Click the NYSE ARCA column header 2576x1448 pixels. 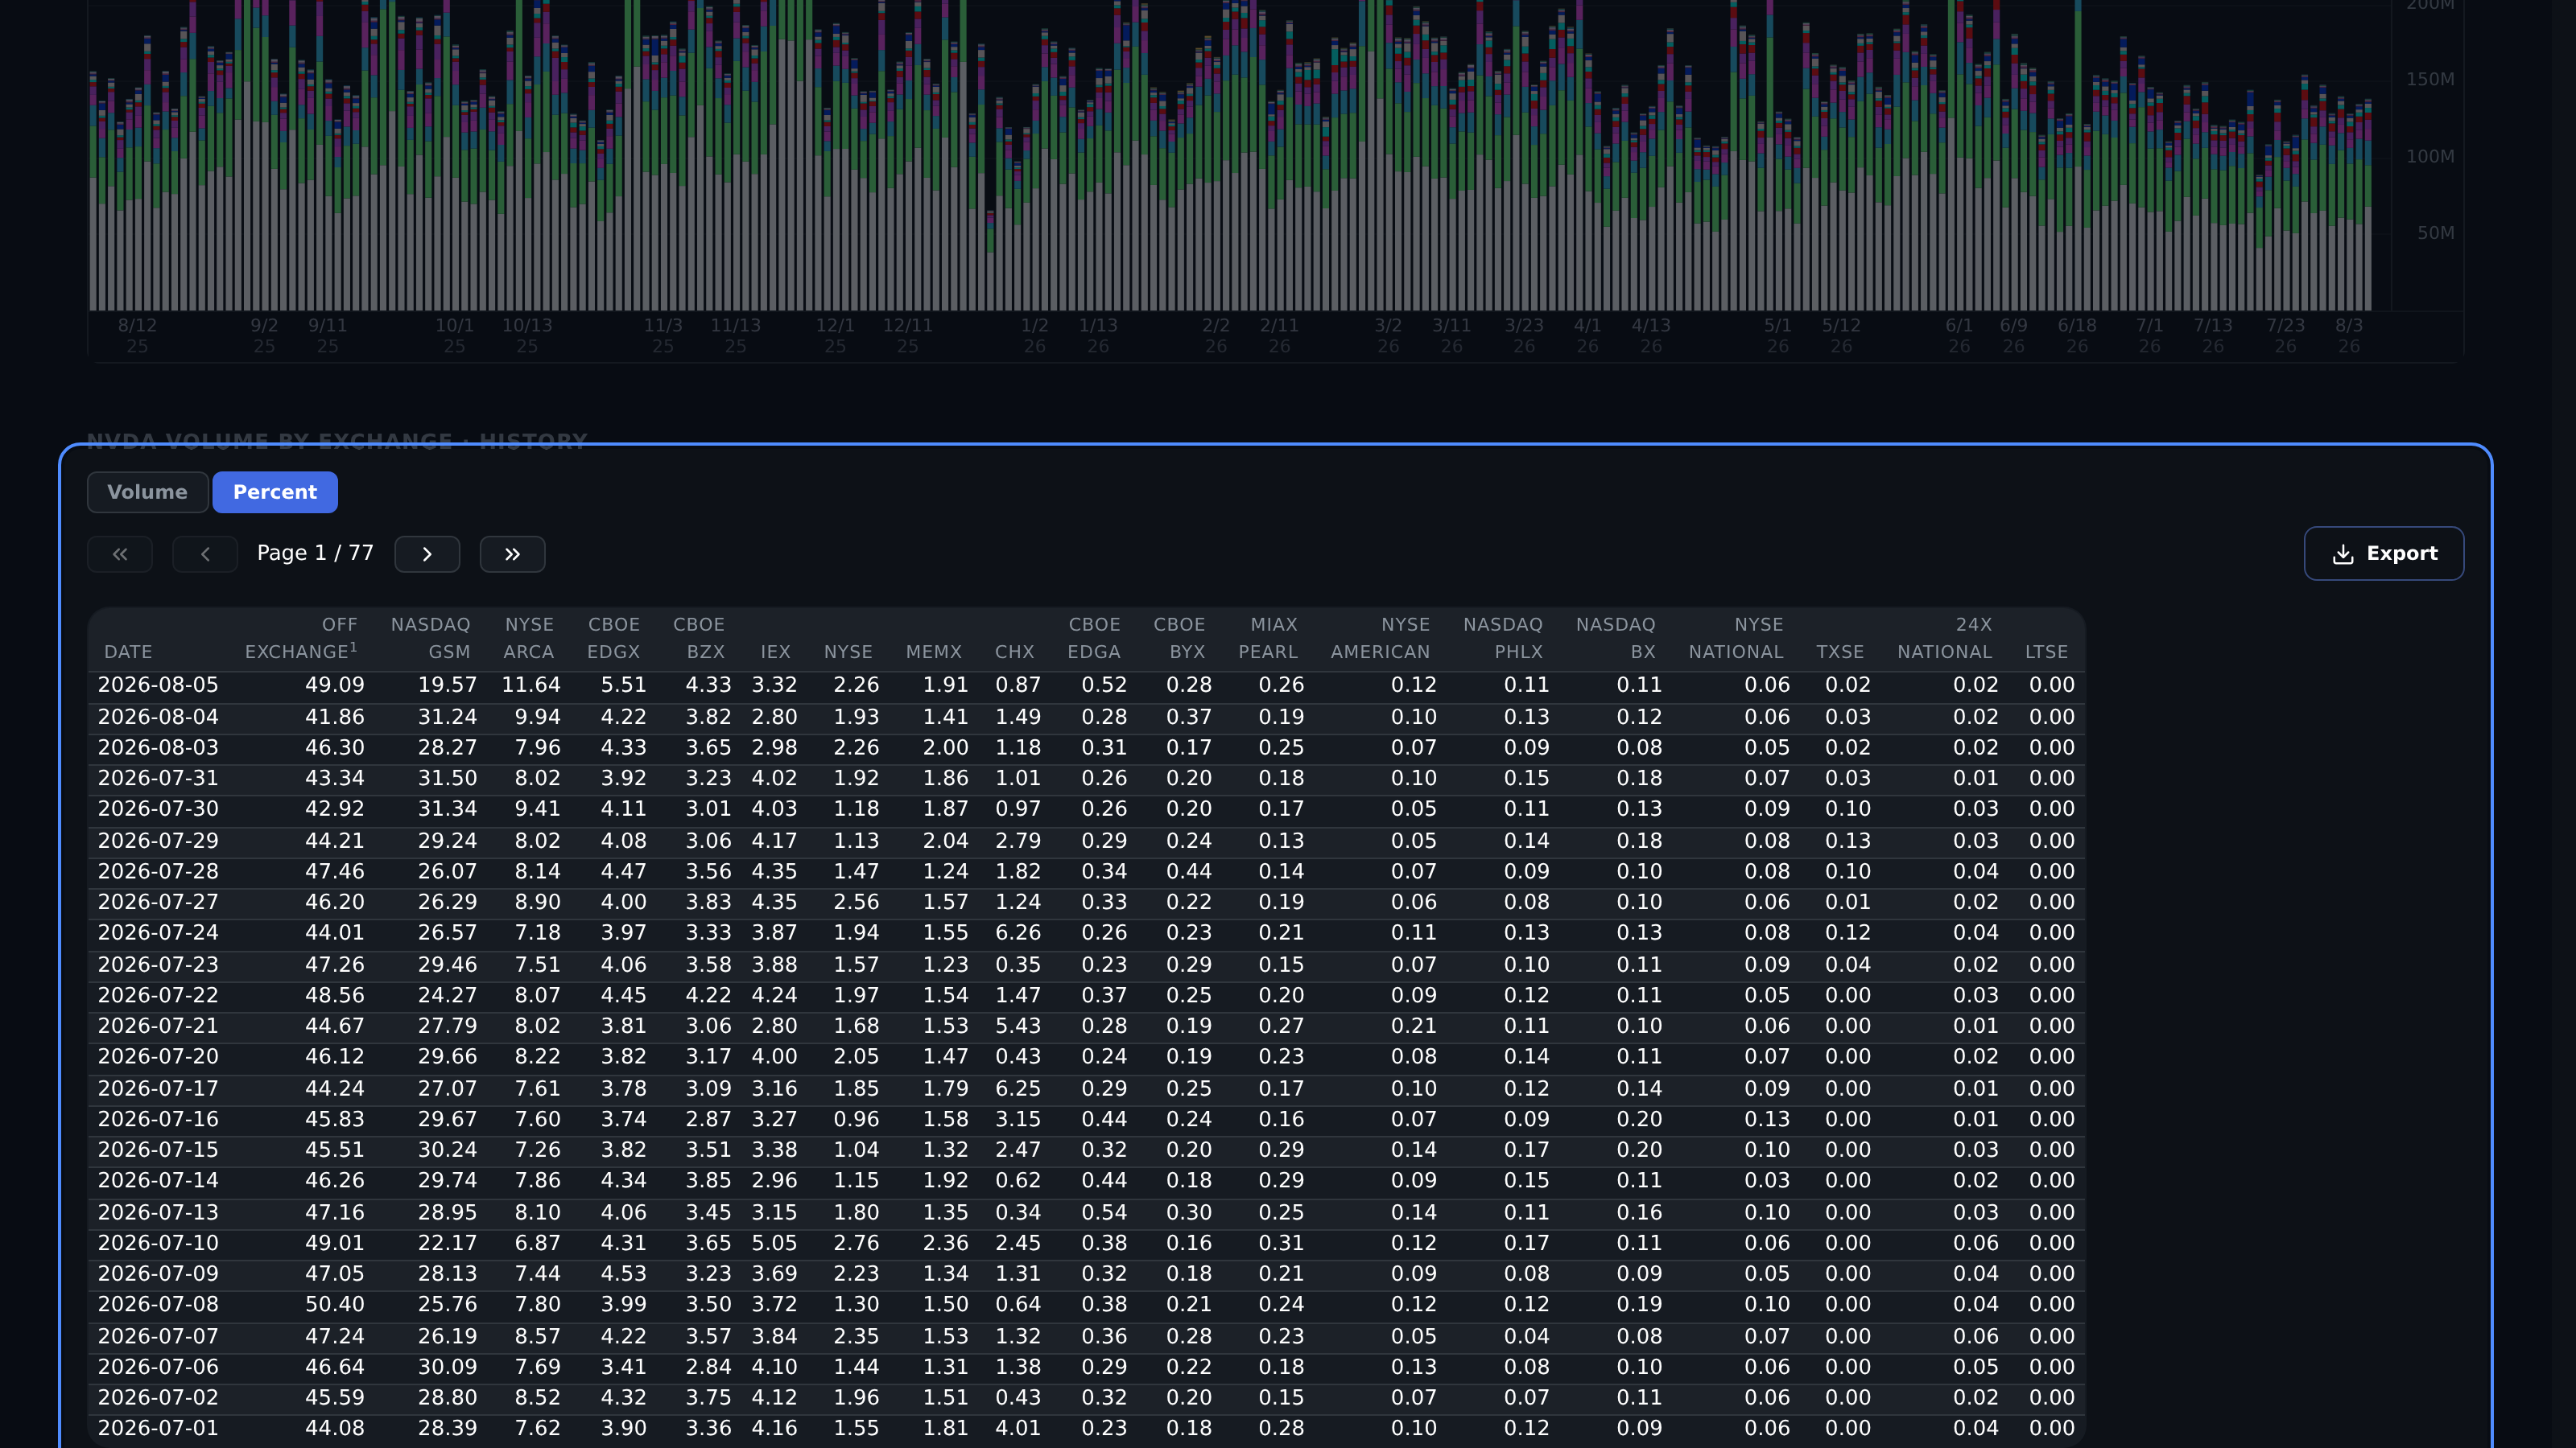528,638
